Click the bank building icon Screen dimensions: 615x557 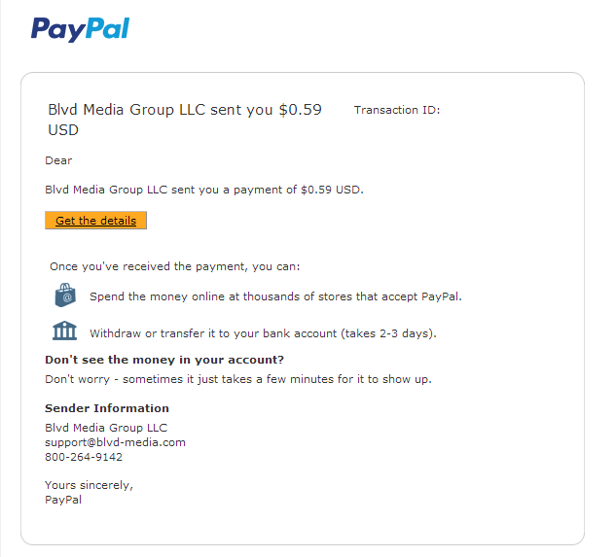coord(65,331)
